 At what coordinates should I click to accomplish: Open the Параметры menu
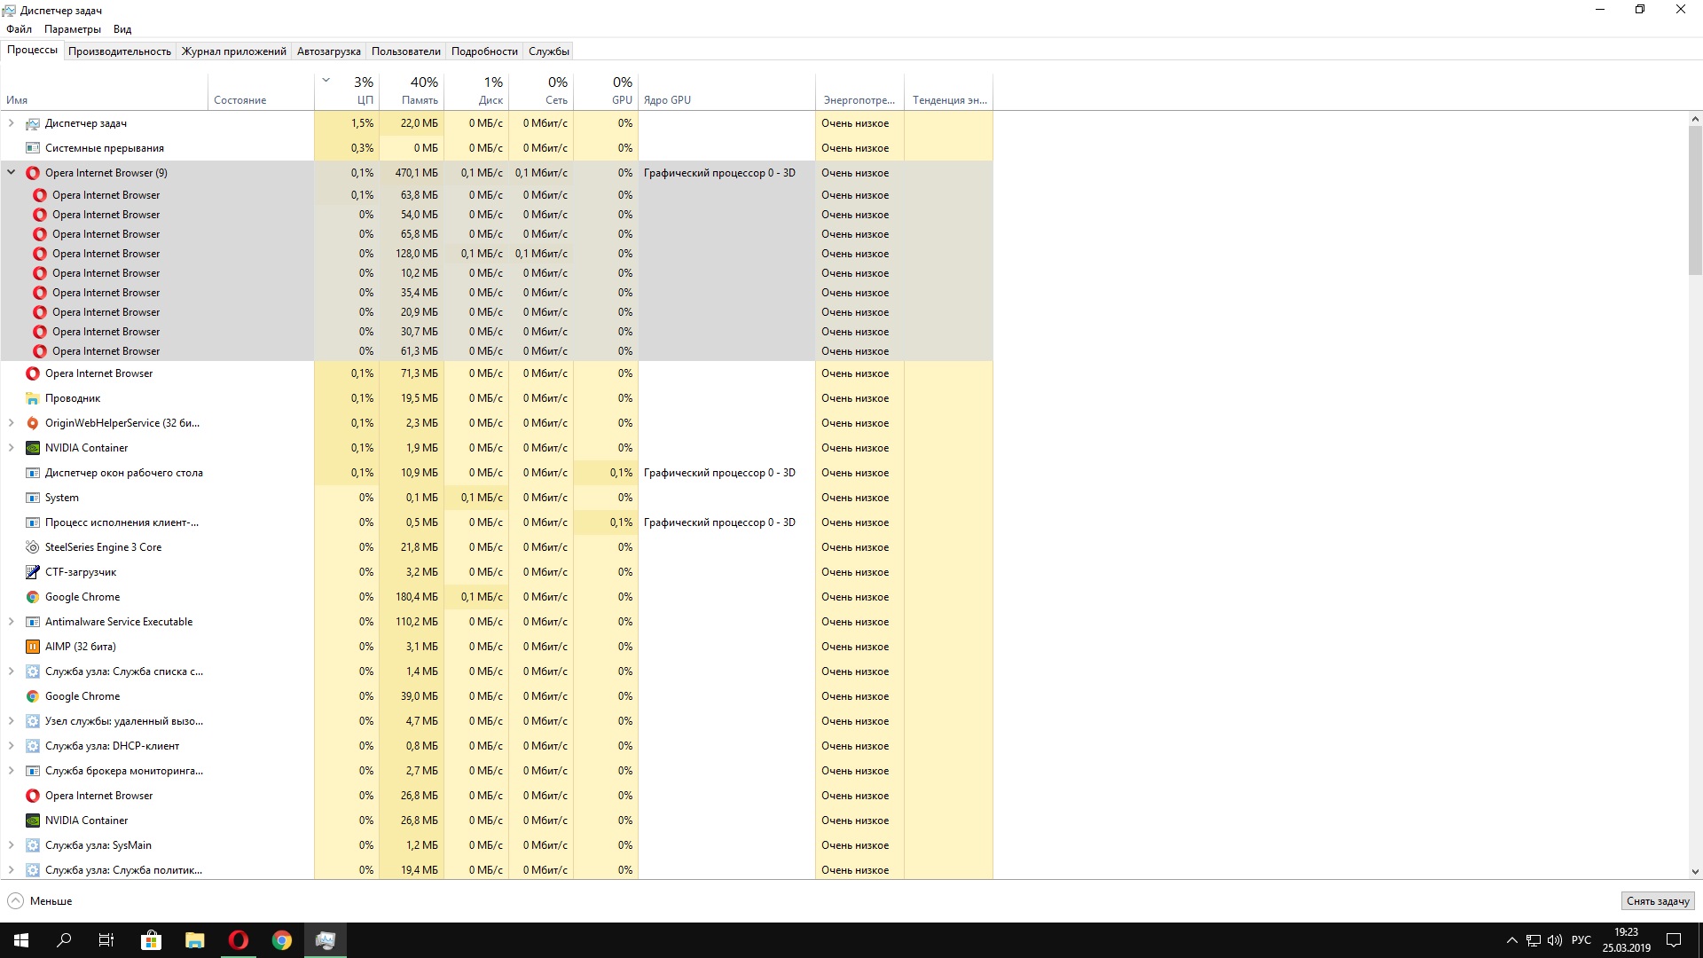[x=73, y=29]
